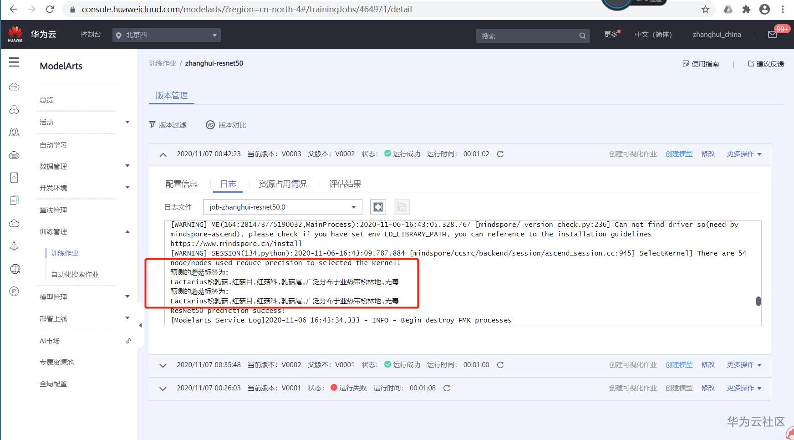Open 总览 in the sidebar

[46, 100]
